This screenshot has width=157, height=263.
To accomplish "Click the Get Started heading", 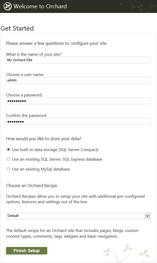I will tap(17, 28).
